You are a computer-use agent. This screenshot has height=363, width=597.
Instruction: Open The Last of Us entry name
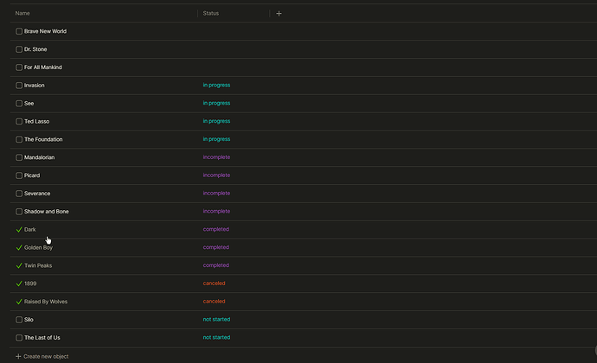[42, 338]
